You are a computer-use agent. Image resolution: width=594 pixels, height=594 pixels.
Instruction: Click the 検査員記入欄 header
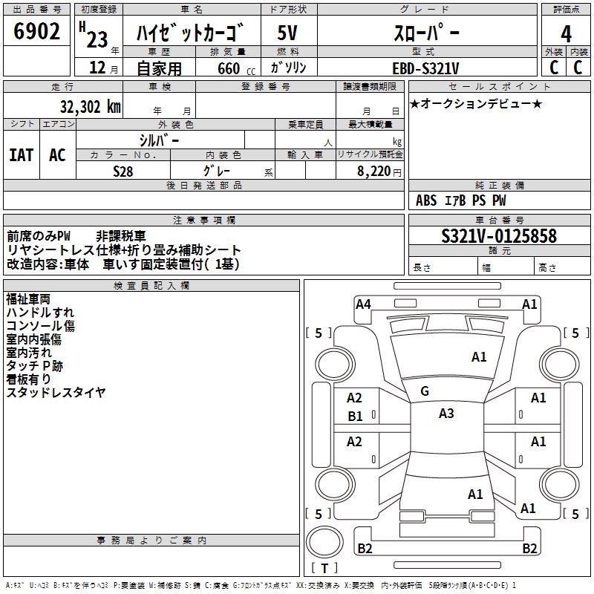pyautogui.click(x=151, y=286)
